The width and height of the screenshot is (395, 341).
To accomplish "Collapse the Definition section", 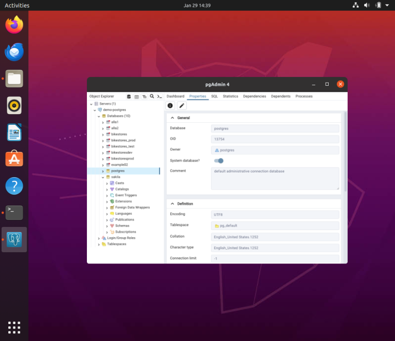I will pyautogui.click(x=172, y=204).
